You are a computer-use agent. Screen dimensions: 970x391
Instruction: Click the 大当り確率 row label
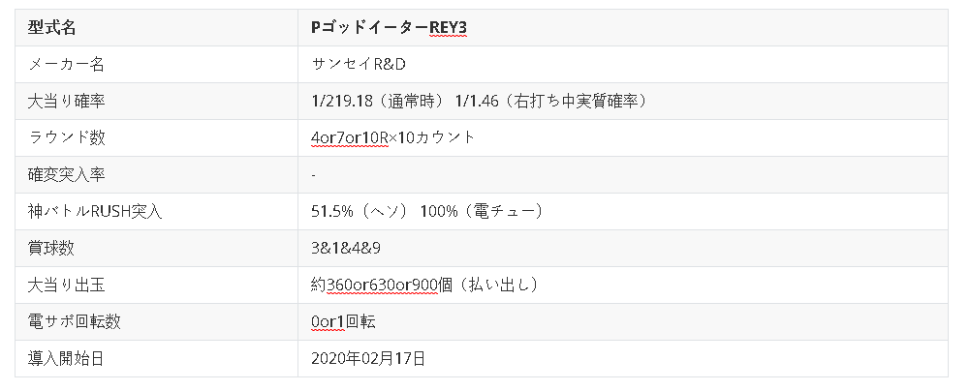click(67, 102)
